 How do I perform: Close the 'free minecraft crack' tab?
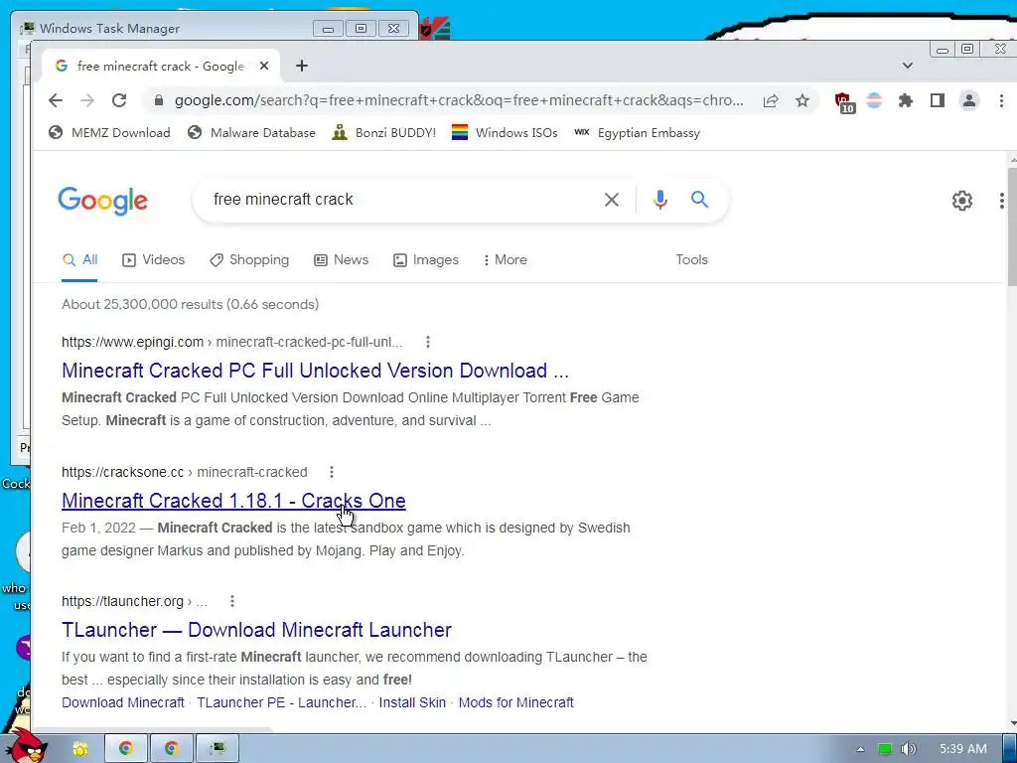[x=264, y=66]
